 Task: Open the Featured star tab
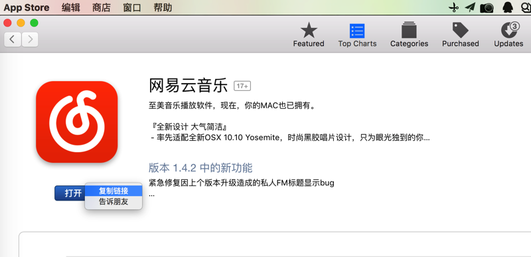click(x=309, y=35)
